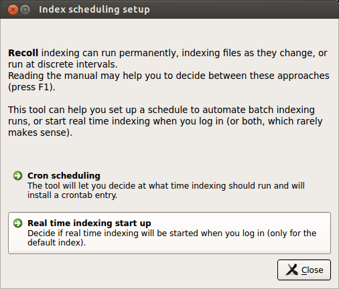
Task: Click 'The tool will let you decide' line
Action: click(166, 186)
